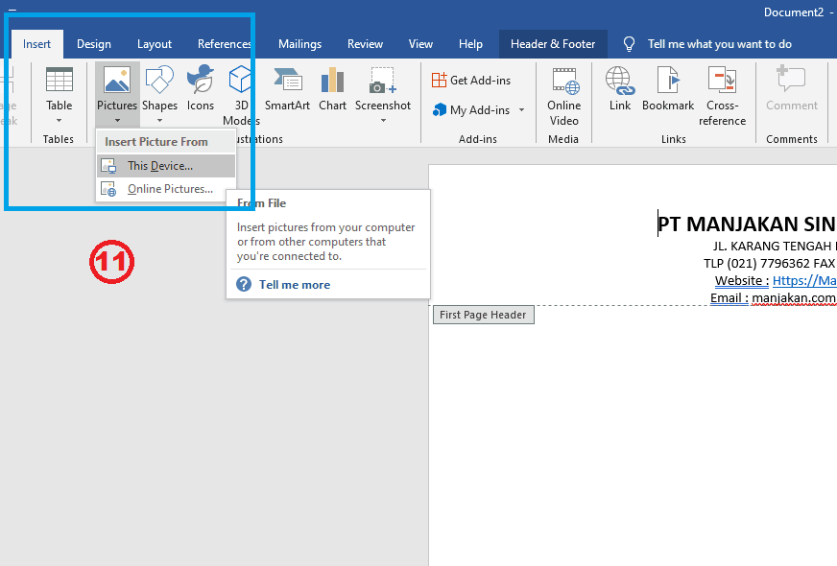The width and height of the screenshot is (837, 566).
Task: Open the View tab
Action: point(420,44)
